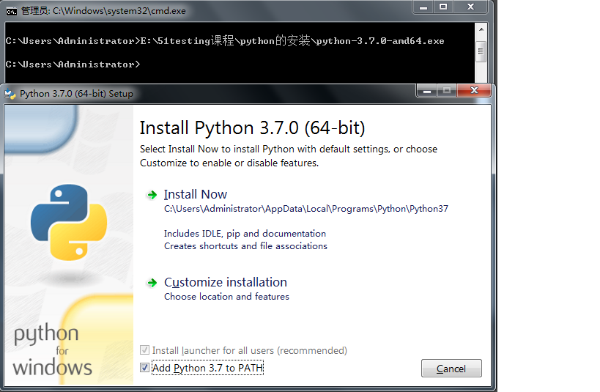The width and height of the screenshot is (600, 392).
Task: Minimize the Python Setup window
Action: [x=427, y=90]
